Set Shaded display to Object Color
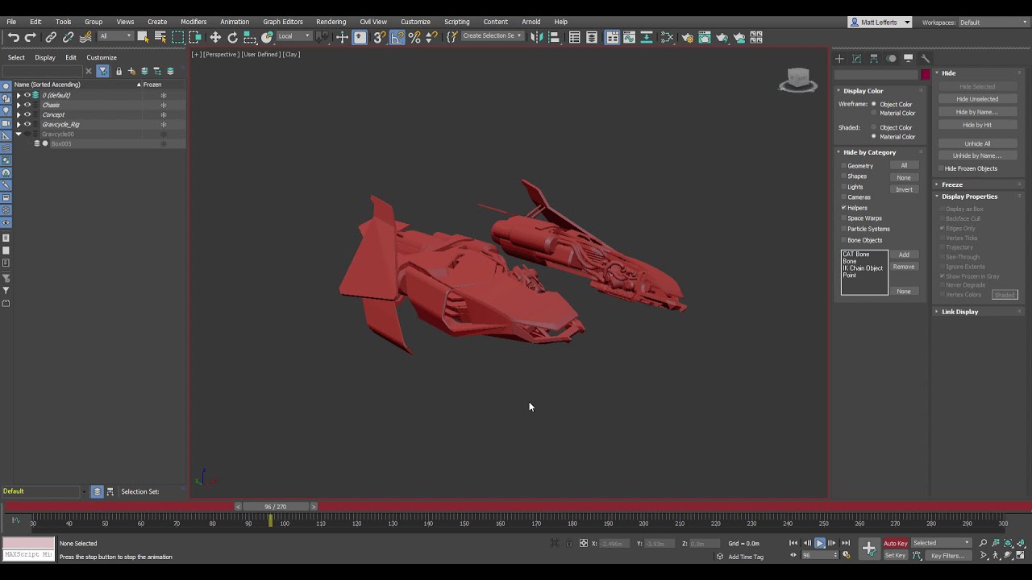The width and height of the screenshot is (1032, 580). tap(874, 127)
